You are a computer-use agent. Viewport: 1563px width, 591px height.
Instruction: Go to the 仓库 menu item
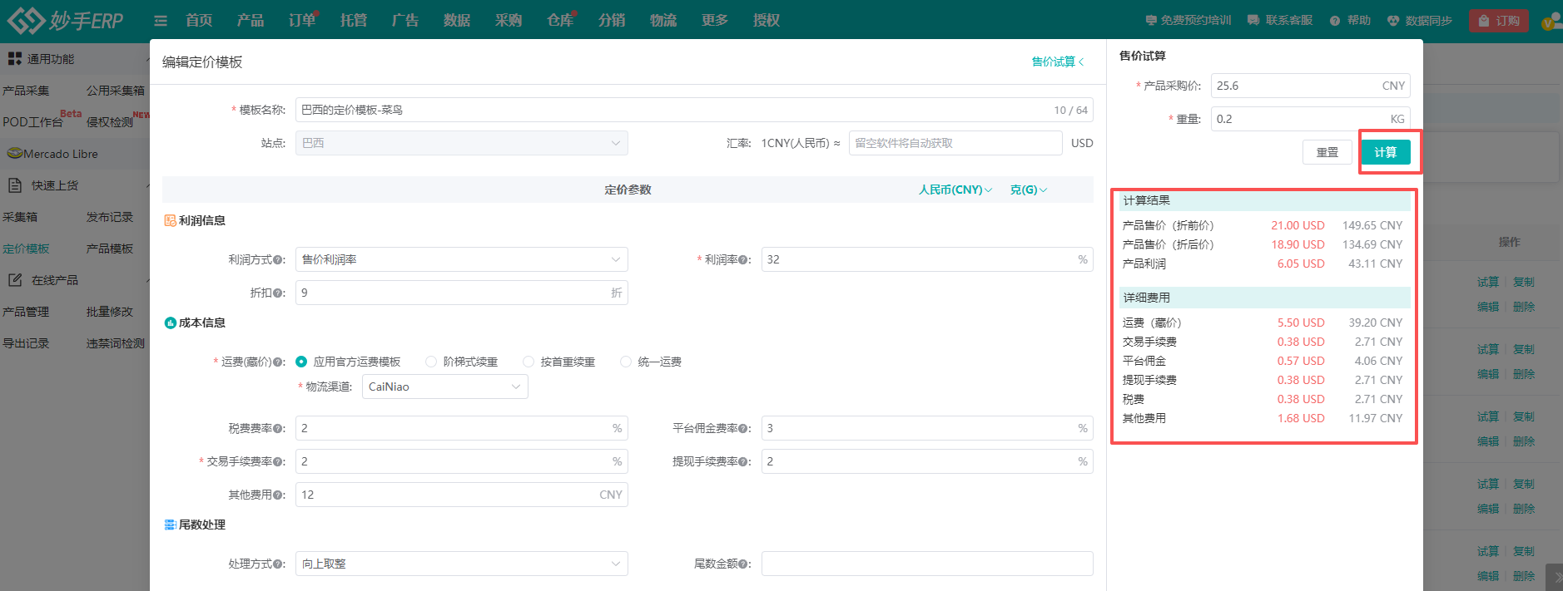(559, 21)
